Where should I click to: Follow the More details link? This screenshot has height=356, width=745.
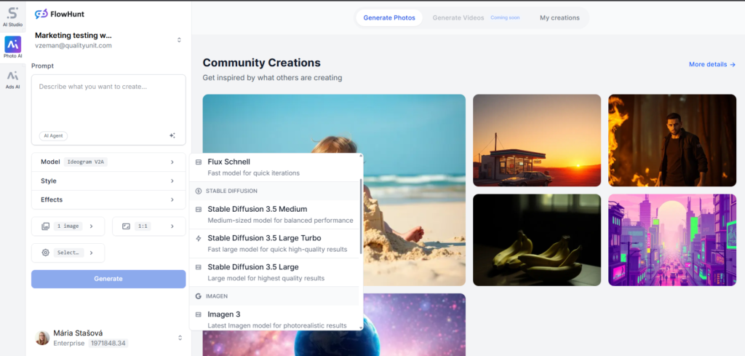click(712, 65)
